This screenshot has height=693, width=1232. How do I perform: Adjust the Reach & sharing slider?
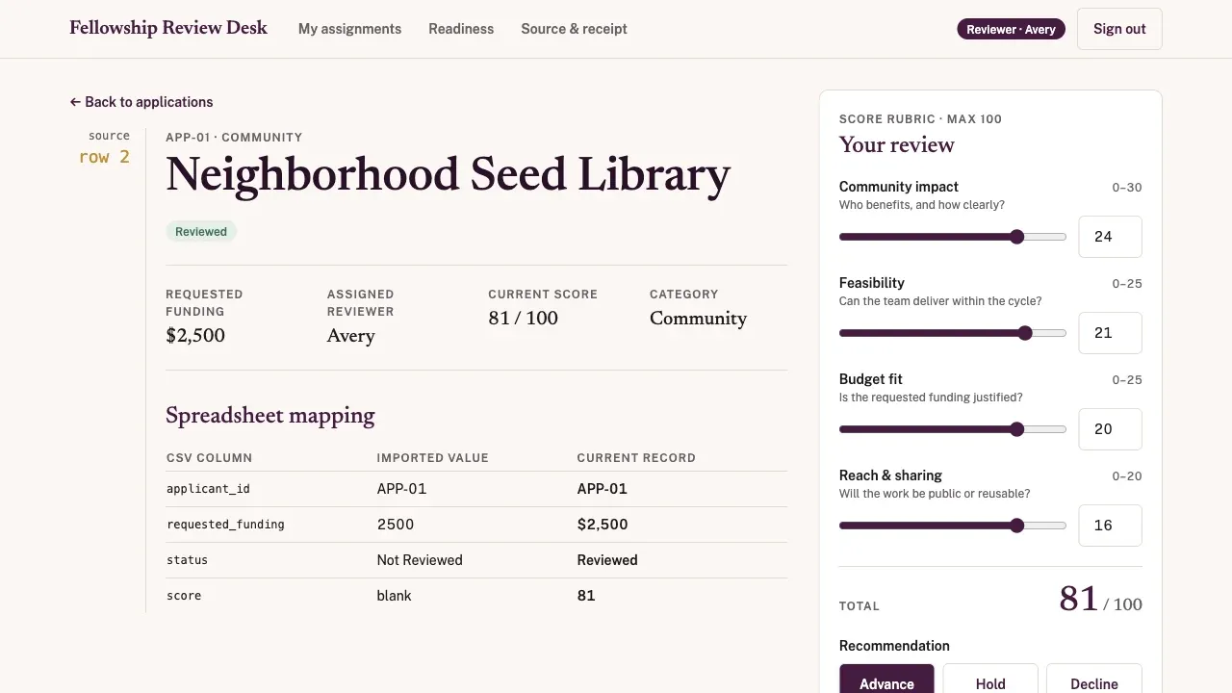click(x=953, y=526)
